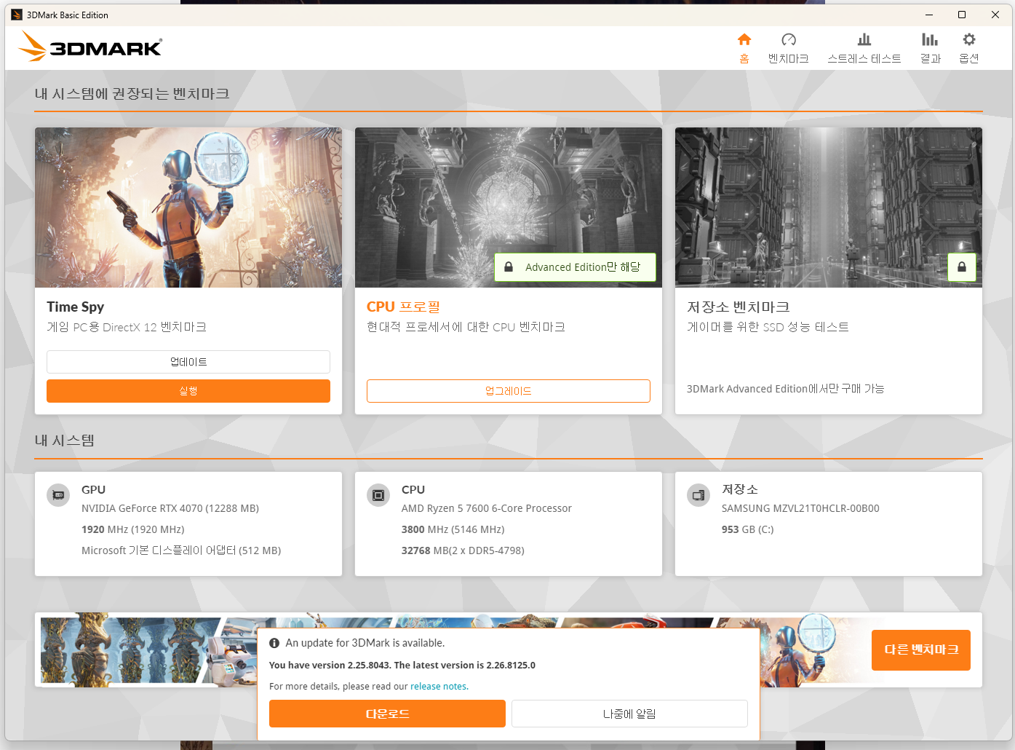This screenshot has width=1015, height=750.
Task: Click the 다른 벤치마크 button
Action: (x=921, y=650)
